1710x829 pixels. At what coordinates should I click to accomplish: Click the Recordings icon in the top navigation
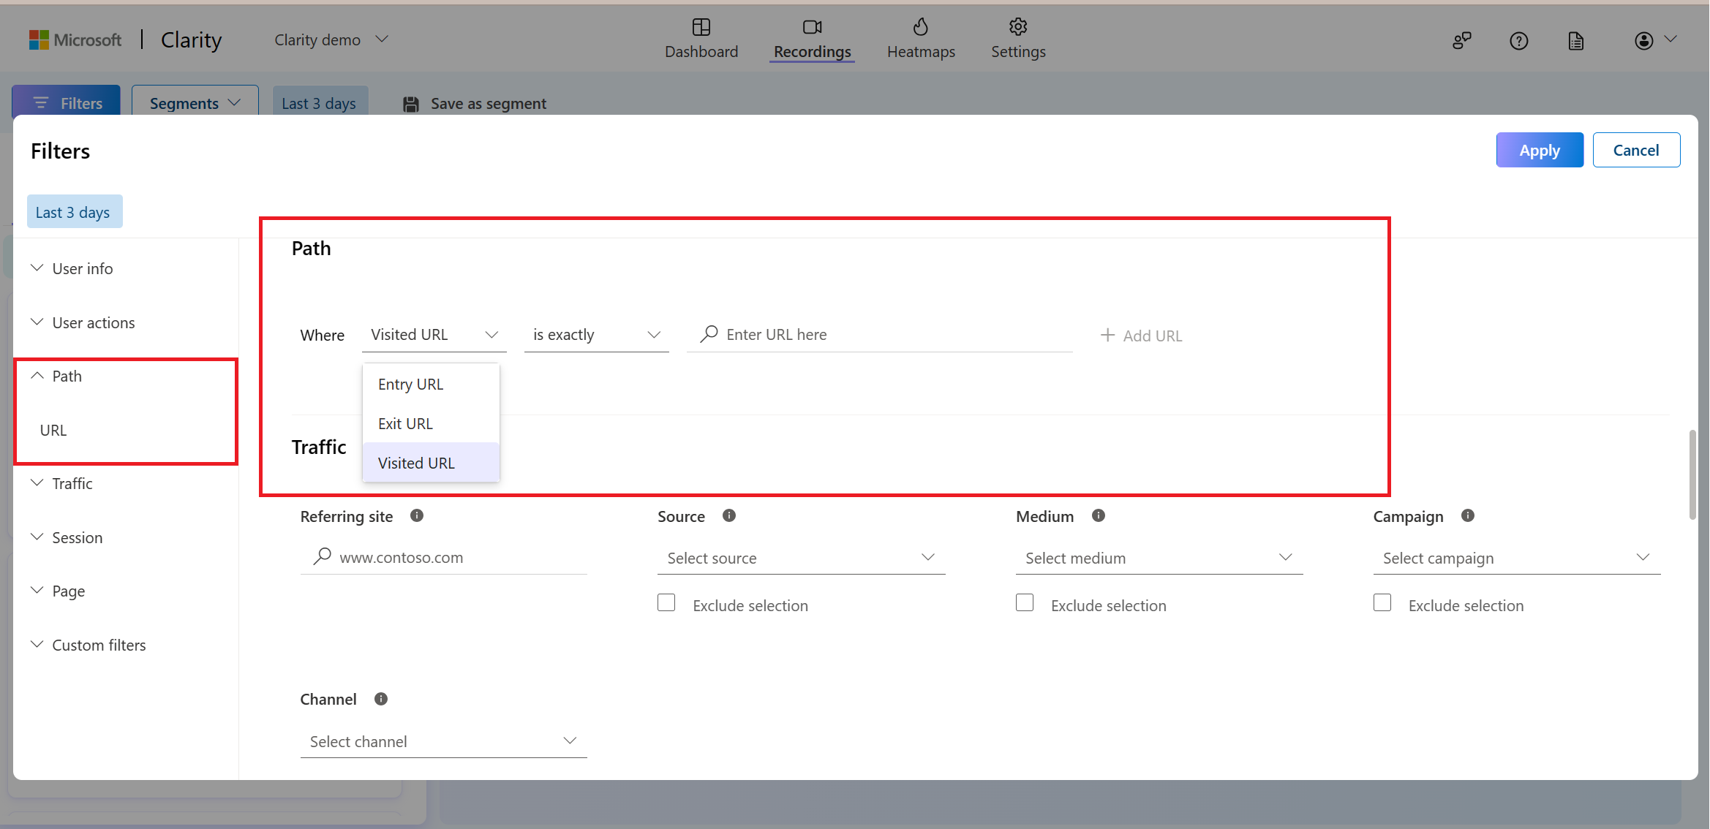click(x=813, y=27)
